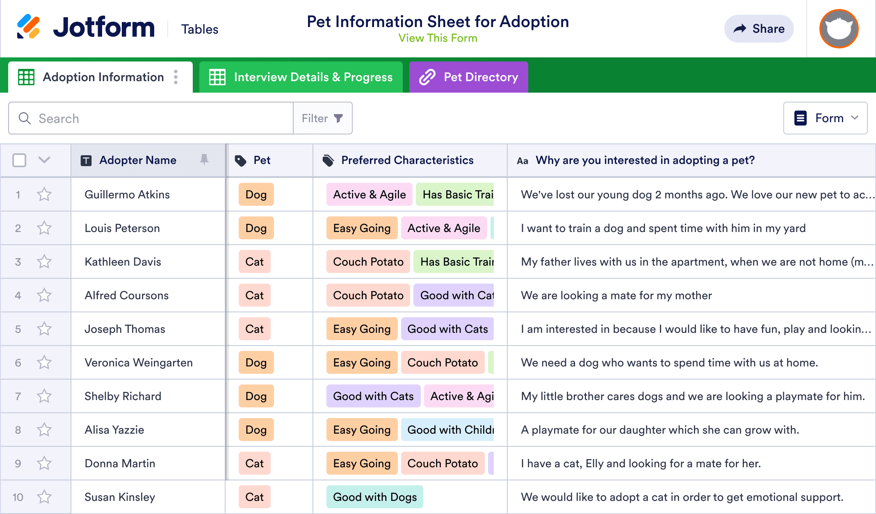Click the search magnifier icon

25,118
